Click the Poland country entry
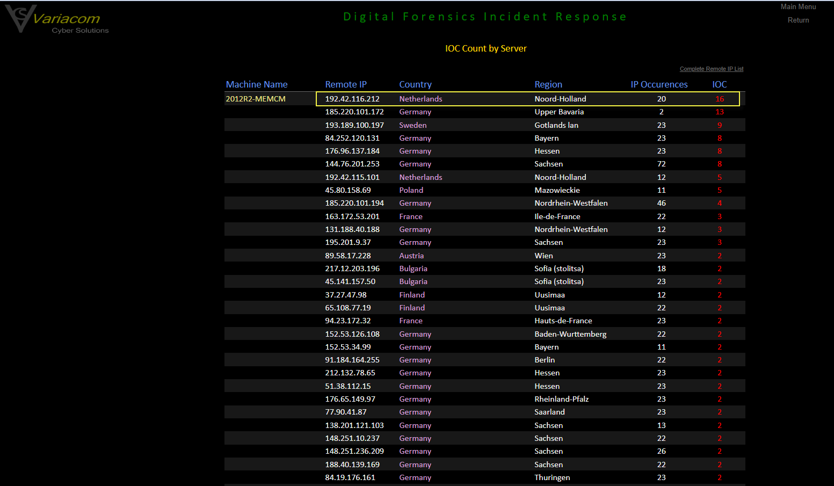Image resolution: width=834 pixels, height=486 pixels. pos(411,190)
